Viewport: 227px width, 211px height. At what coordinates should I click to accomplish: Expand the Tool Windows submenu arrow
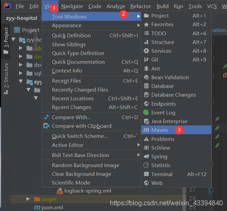click(x=139, y=16)
